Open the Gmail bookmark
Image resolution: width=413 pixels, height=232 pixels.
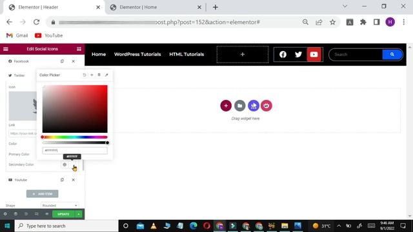[17, 35]
